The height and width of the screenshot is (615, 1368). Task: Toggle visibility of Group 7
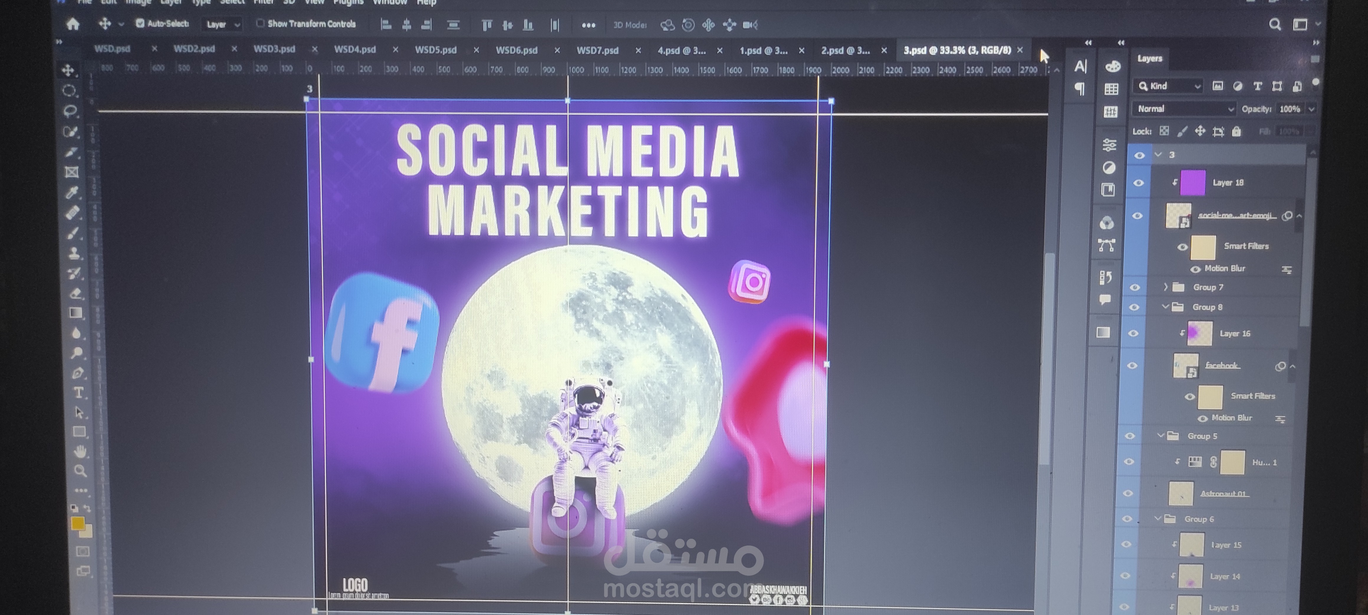click(1135, 287)
